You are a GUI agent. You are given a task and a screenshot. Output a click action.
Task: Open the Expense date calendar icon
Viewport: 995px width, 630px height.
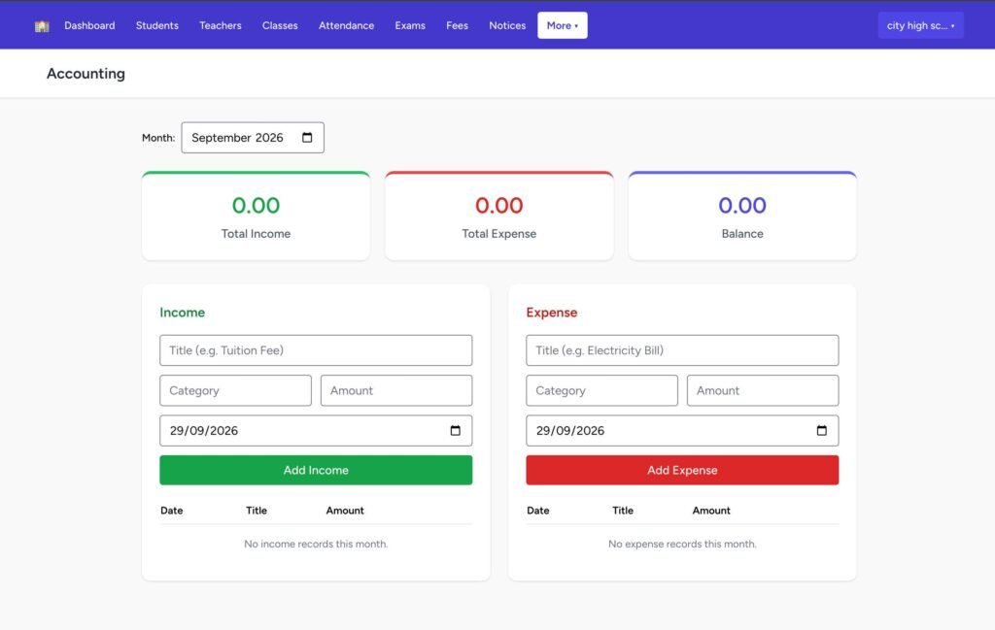pyautogui.click(x=822, y=431)
